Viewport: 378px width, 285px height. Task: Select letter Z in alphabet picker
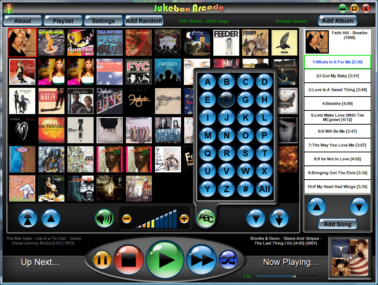tap(227, 189)
